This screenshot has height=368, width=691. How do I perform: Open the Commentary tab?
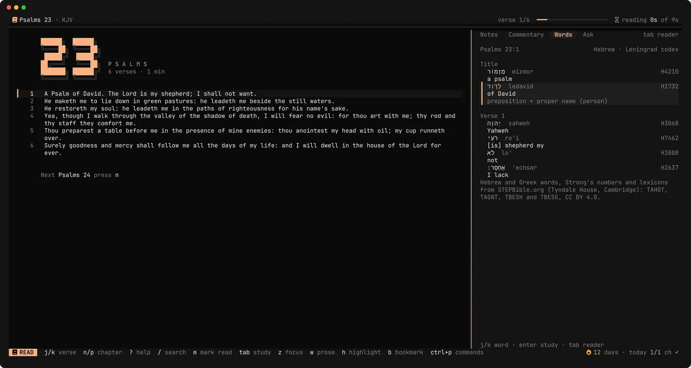click(x=526, y=35)
